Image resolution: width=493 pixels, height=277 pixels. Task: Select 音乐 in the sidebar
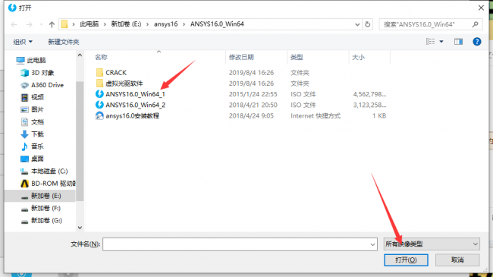(32, 146)
